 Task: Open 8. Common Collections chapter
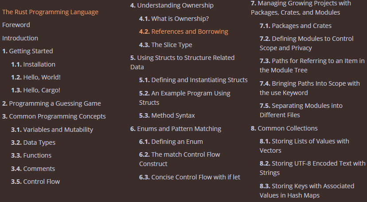coord(284,128)
